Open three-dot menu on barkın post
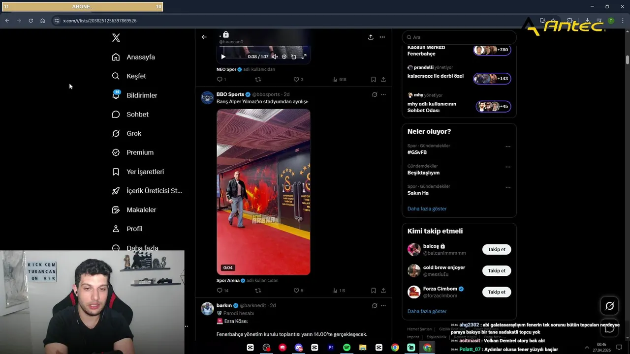The width and height of the screenshot is (630, 354). tap(383, 305)
